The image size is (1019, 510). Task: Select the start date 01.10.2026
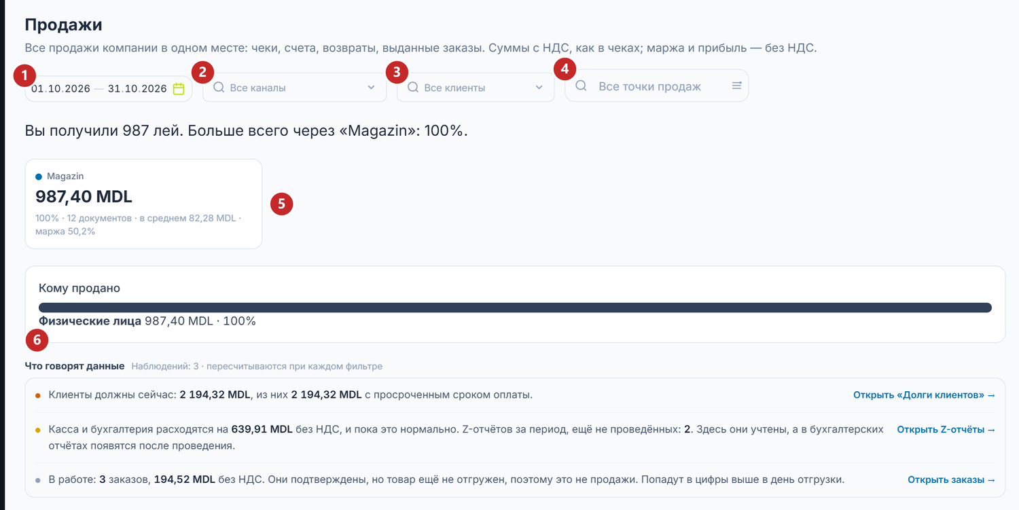click(x=60, y=88)
